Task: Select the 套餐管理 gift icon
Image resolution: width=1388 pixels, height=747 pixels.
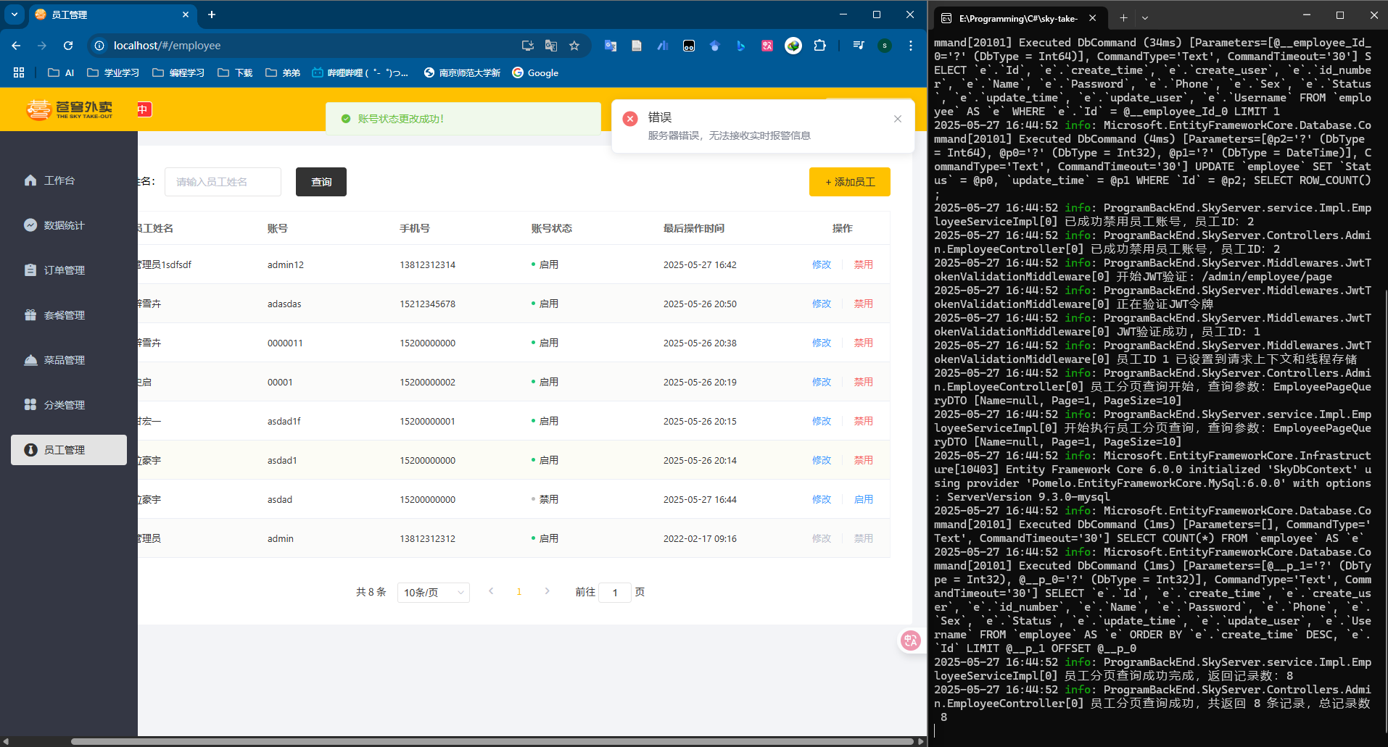Action: [x=30, y=315]
